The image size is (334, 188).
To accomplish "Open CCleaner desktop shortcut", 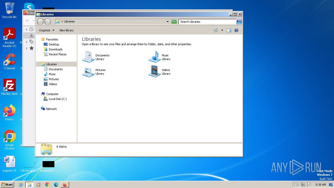I will pos(9,62).
